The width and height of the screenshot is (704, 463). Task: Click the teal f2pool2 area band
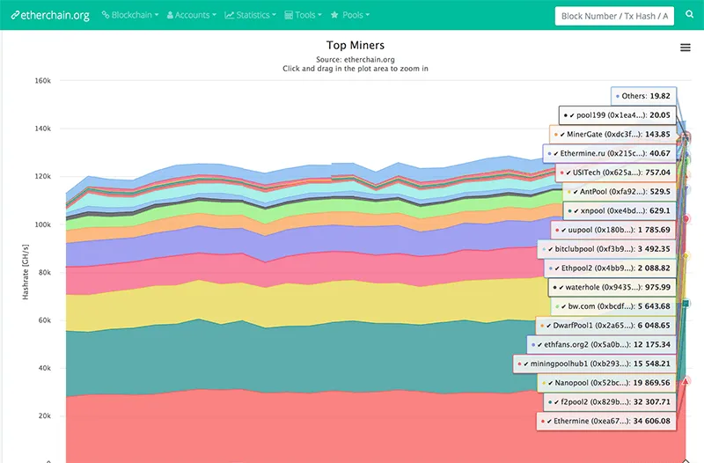(292, 359)
